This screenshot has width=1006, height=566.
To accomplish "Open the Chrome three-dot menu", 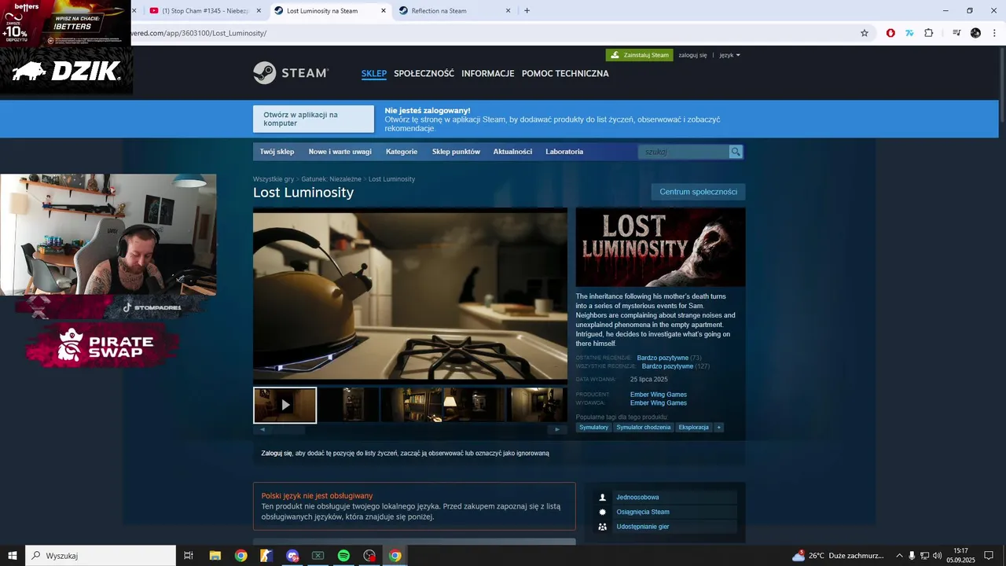I will click(x=994, y=33).
